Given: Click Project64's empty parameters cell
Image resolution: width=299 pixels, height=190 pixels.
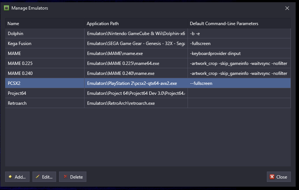Looking at the screenshot, I should pos(239,93).
